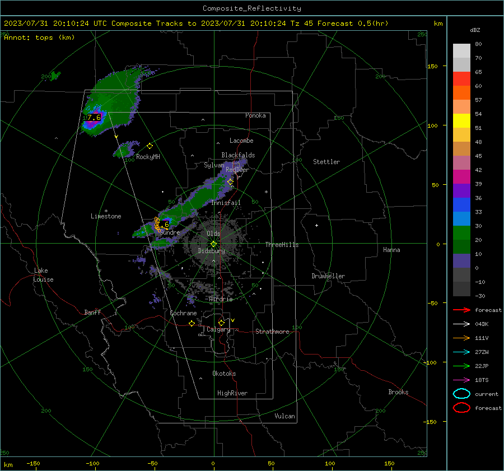Click the Okotoks town label
504x471 pixels.
pos(224,374)
